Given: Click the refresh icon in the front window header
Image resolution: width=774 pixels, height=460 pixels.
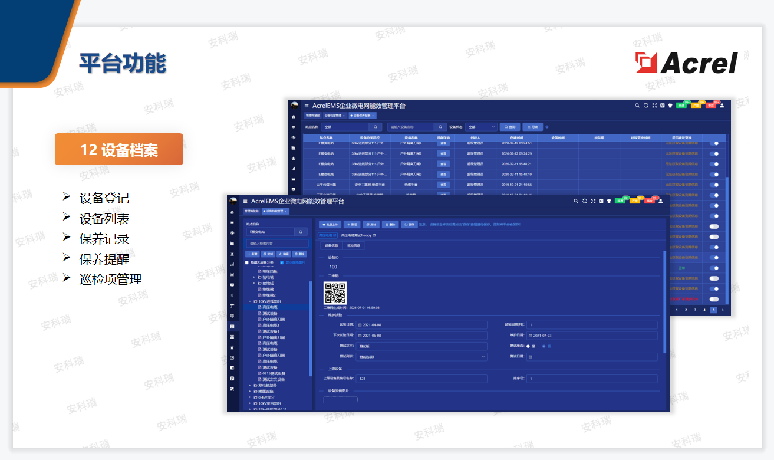Looking at the screenshot, I should click(585, 201).
